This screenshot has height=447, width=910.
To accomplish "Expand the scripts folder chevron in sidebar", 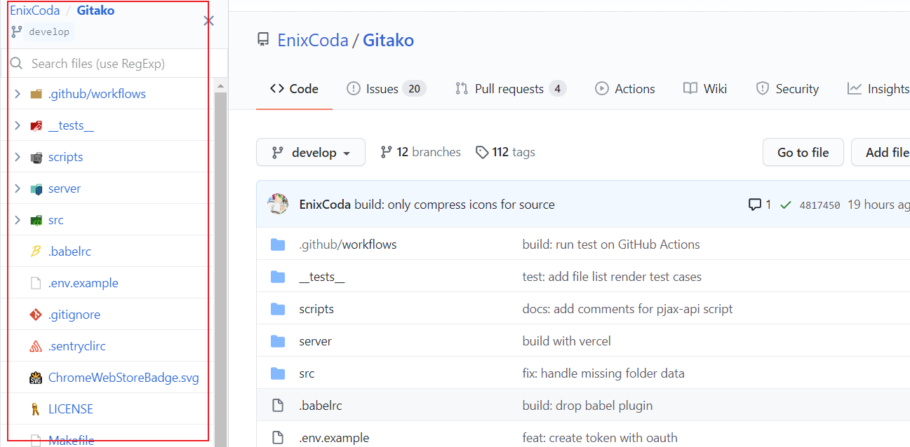I will coord(18,157).
